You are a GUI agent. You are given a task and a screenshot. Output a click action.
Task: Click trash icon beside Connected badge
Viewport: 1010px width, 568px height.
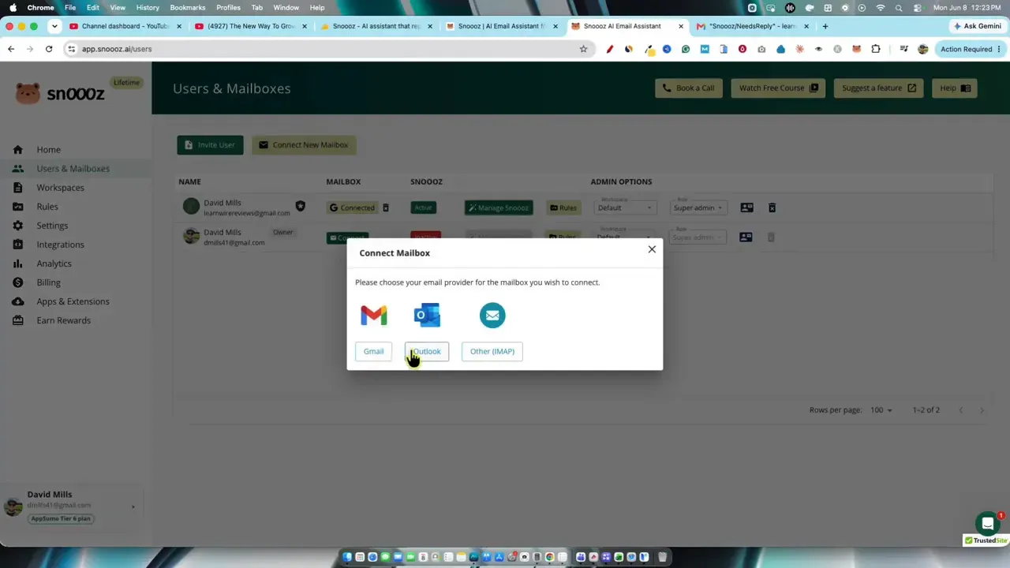[x=386, y=208]
